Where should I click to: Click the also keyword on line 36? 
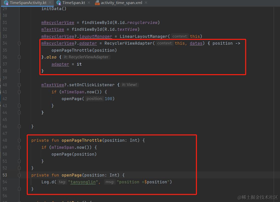(x=52, y=57)
